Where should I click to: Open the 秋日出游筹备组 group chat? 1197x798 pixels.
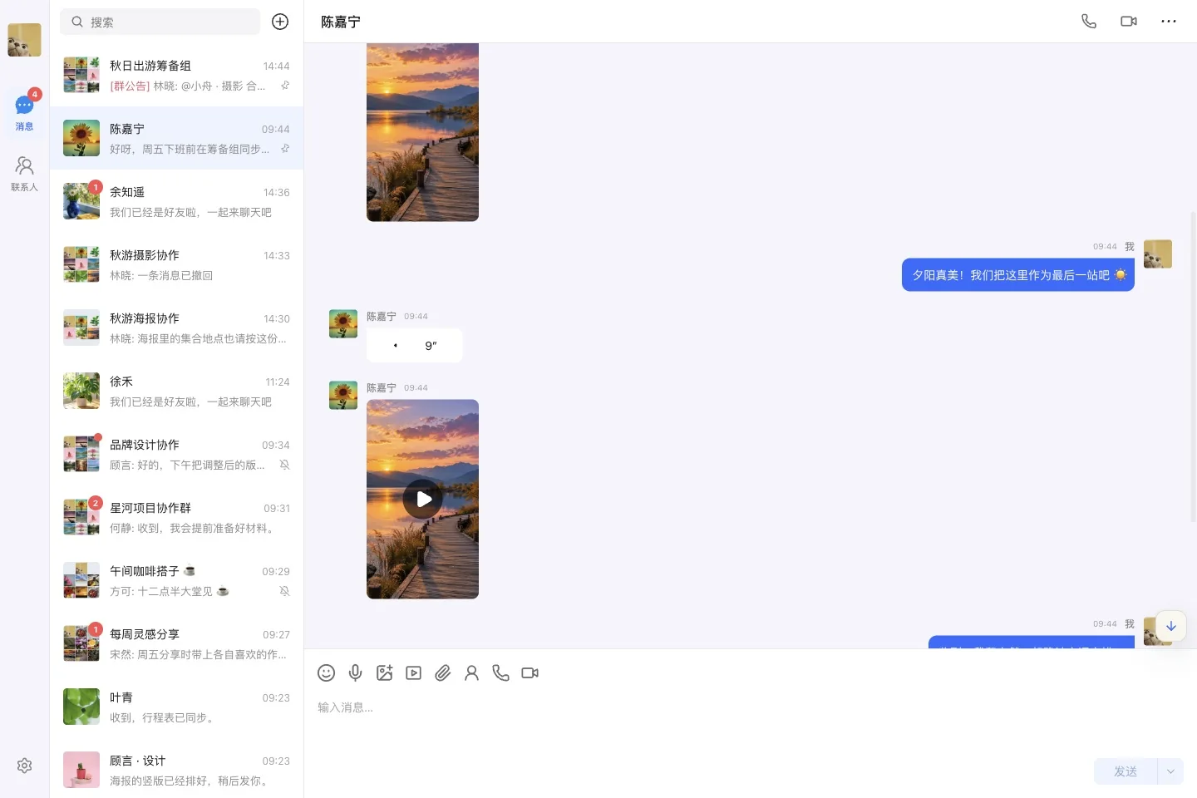(176, 75)
